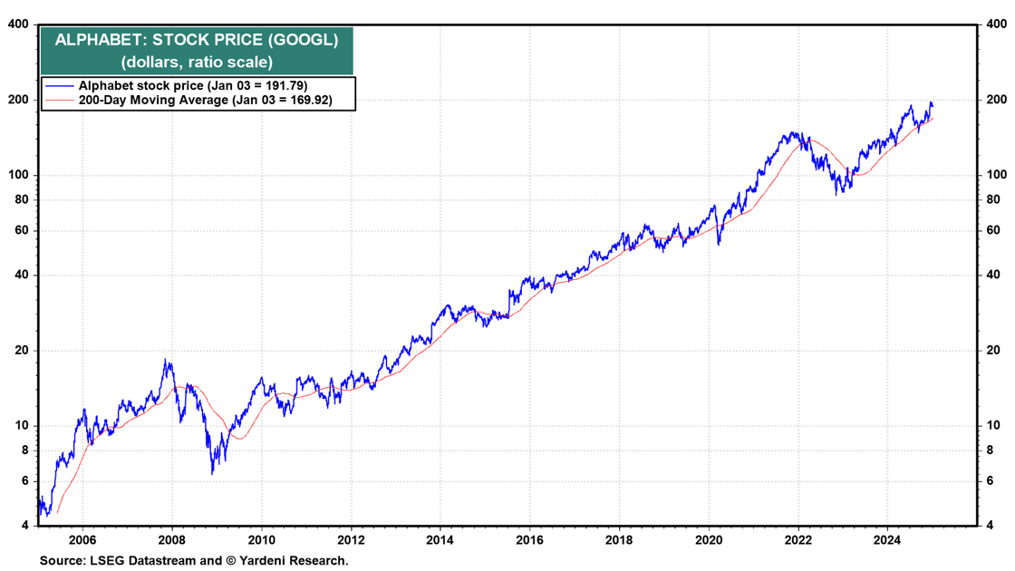Click the 200 label on the right price axis
The width and height of the screenshot is (1015, 571).
[997, 100]
